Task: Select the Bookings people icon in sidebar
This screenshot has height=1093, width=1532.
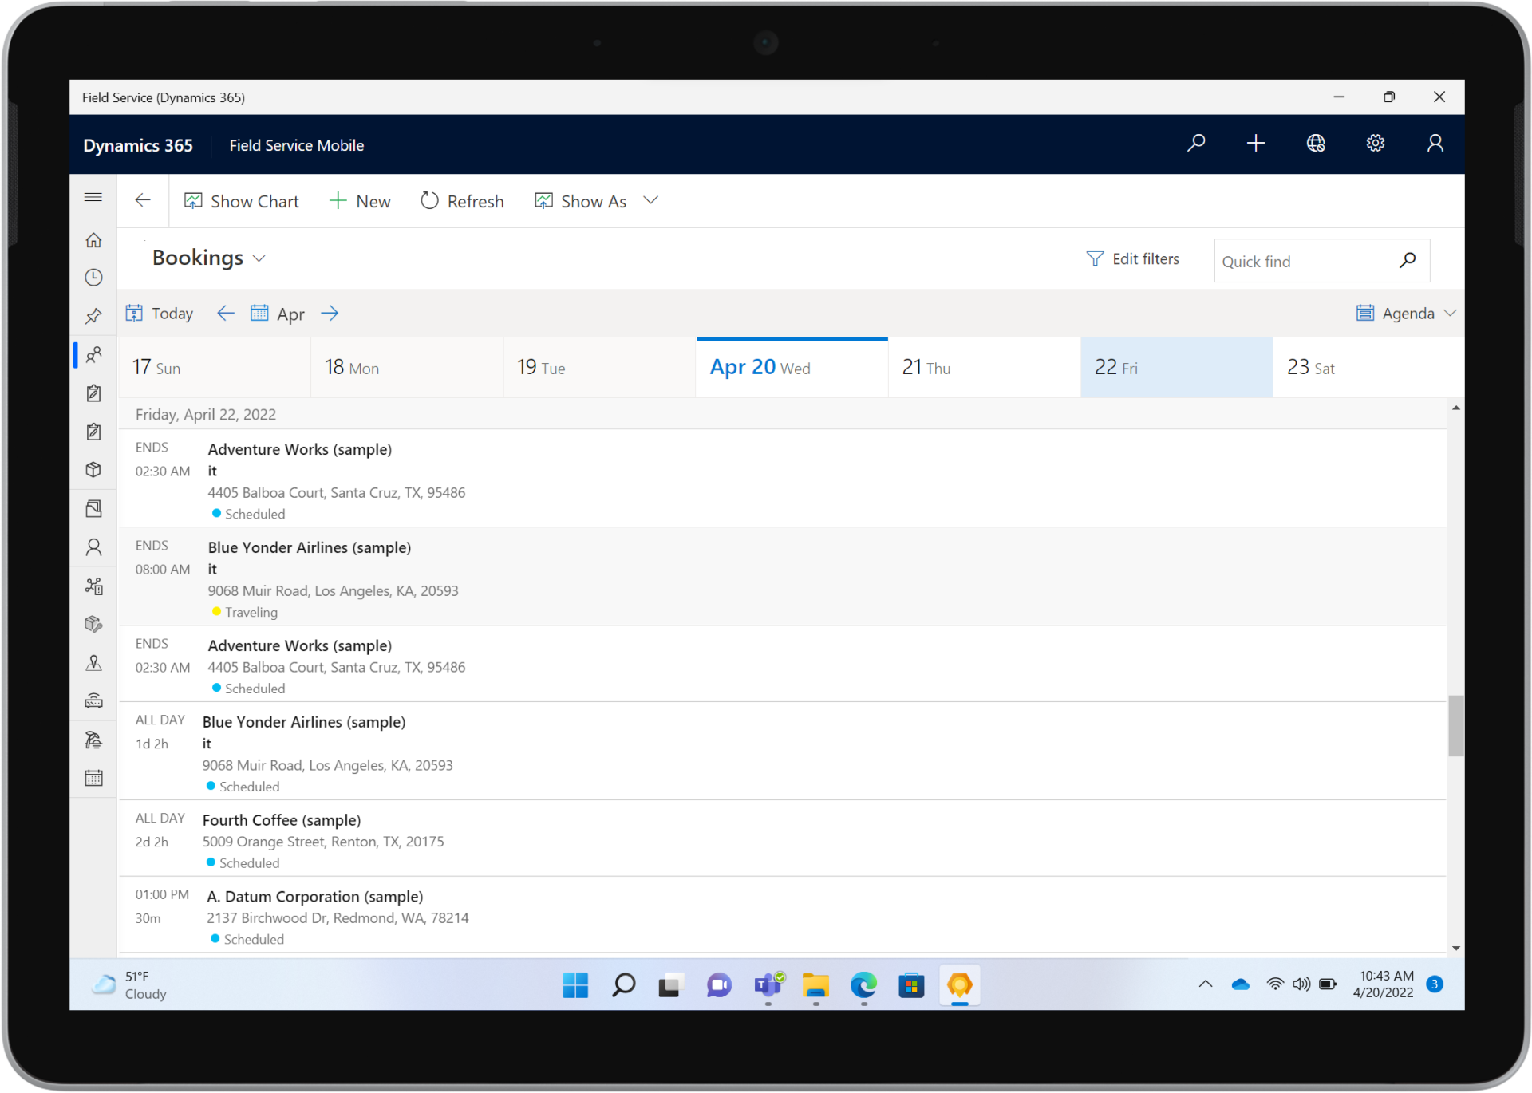Action: 93,355
